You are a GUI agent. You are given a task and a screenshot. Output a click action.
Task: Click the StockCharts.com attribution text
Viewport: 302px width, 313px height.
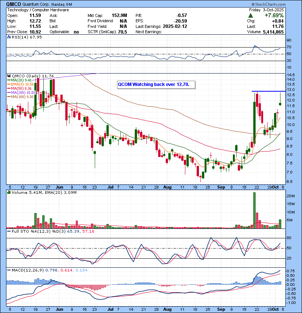pos(268,4)
